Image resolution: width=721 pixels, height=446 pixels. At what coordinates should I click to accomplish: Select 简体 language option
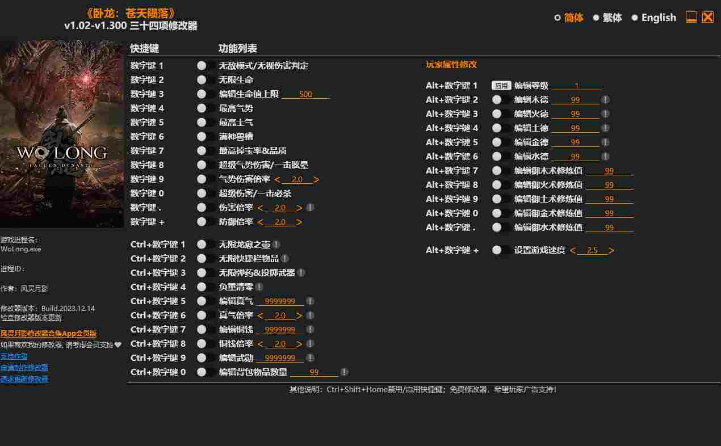tap(568, 18)
